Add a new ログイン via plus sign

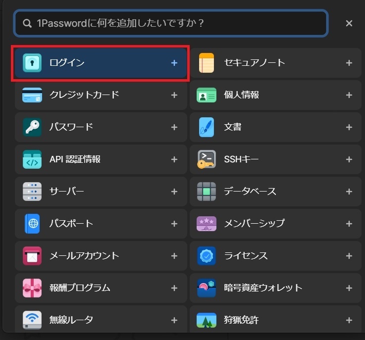point(174,63)
